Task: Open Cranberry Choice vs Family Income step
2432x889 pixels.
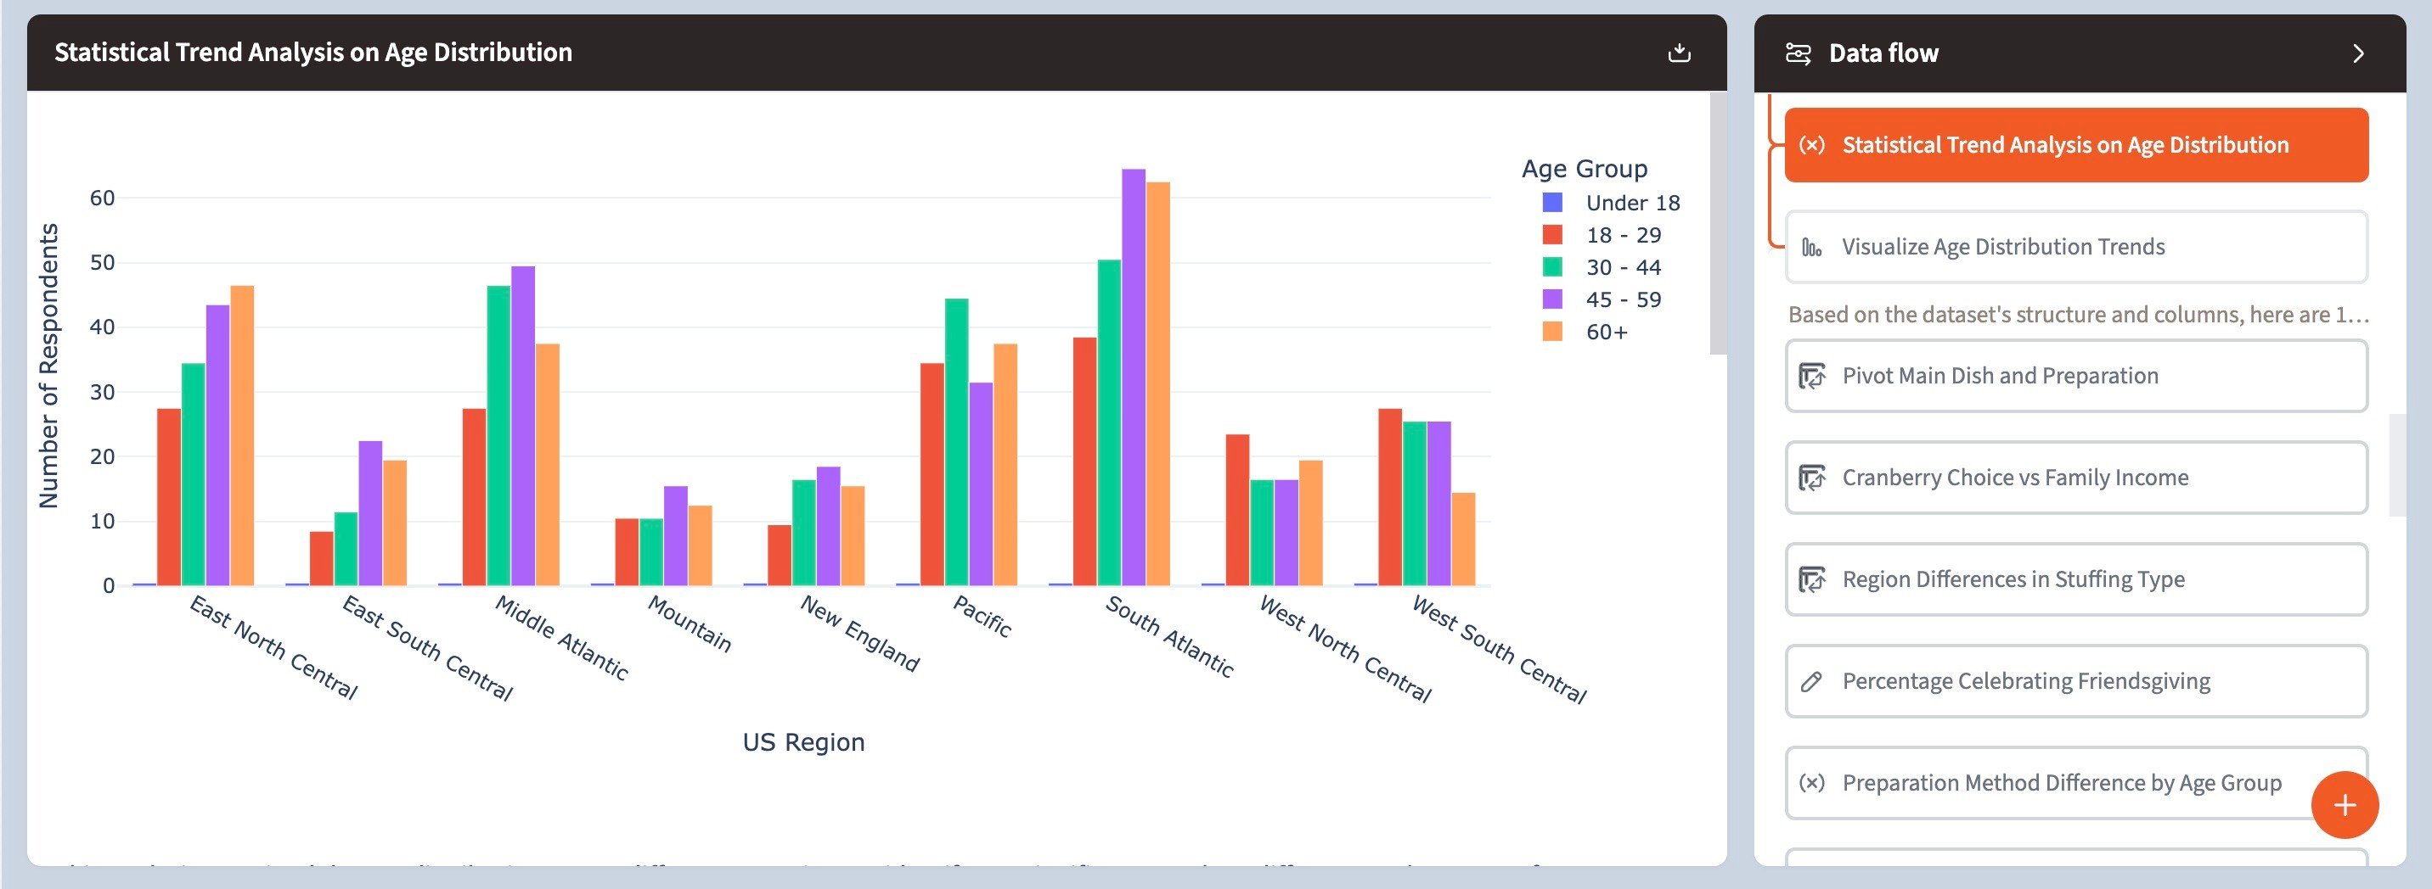Action: point(2076,478)
